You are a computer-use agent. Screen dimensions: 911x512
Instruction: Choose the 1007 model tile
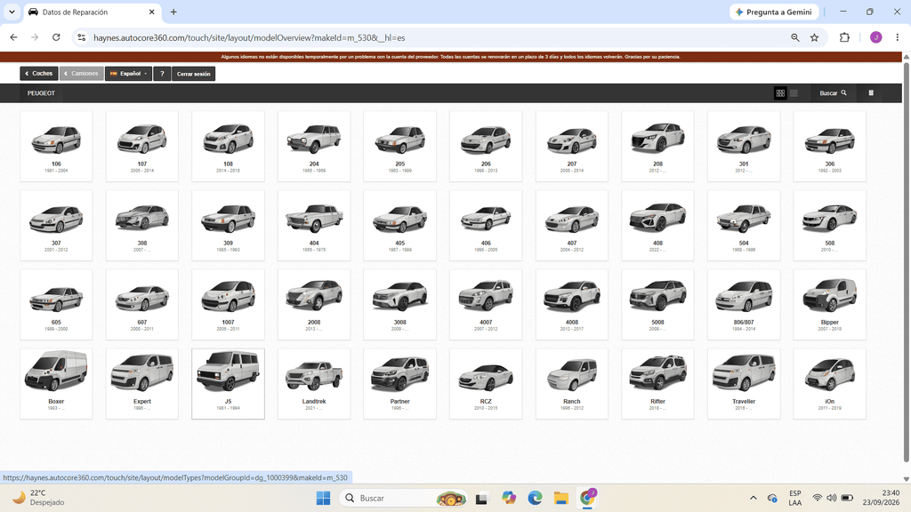tap(229, 305)
